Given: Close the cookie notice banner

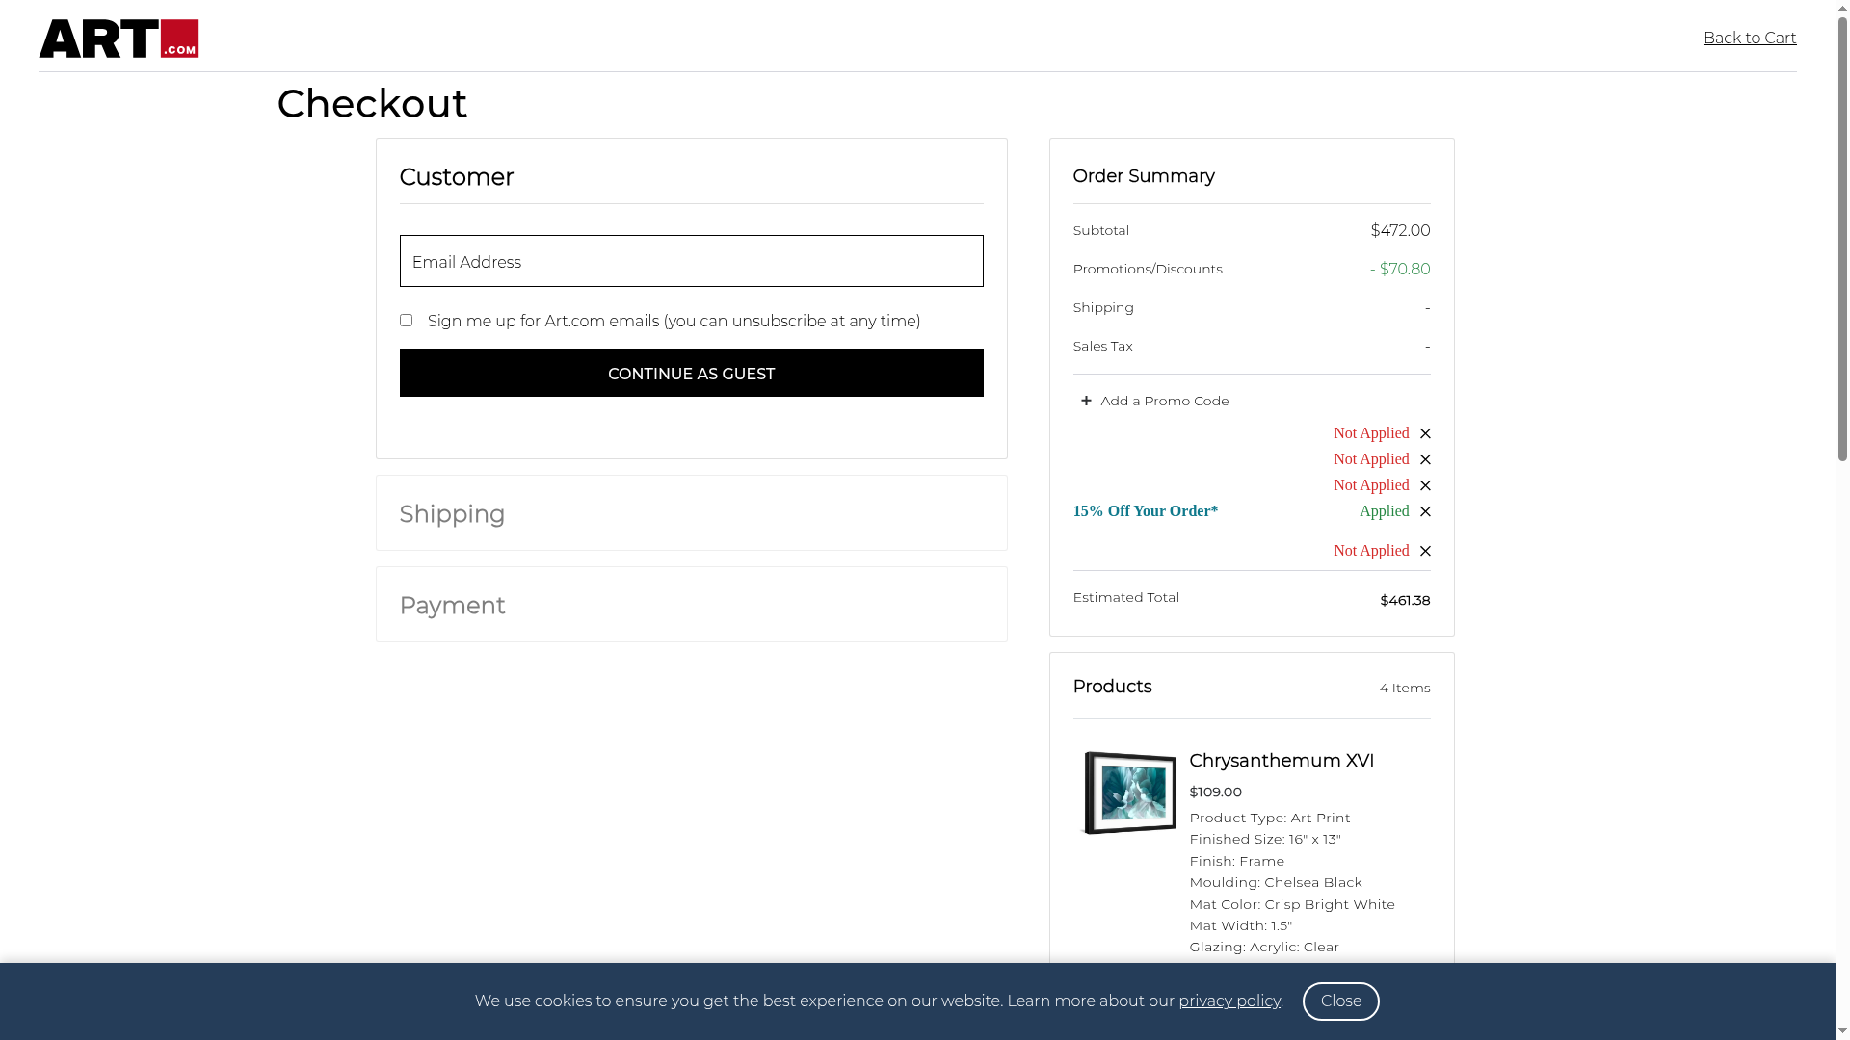Looking at the screenshot, I should [1340, 1001].
